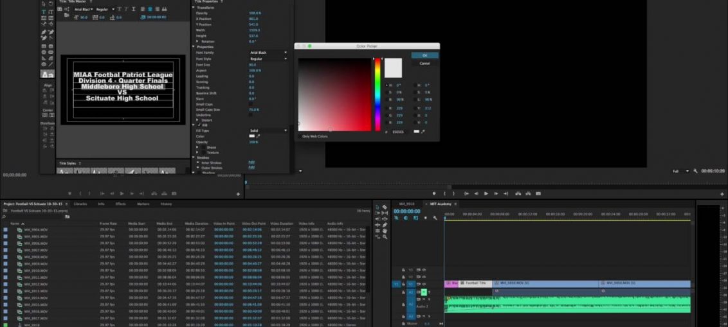
Task: Expand the Rotation property
Action: click(x=198, y=41)
